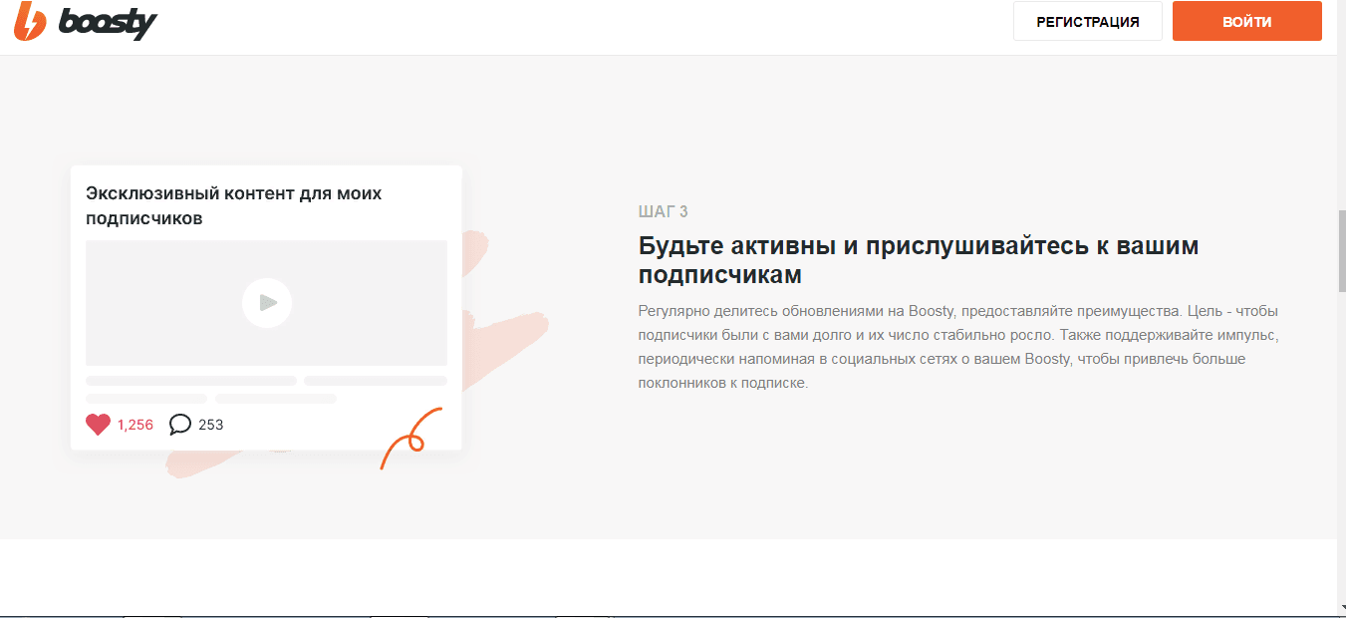
Task: Click the 253 comments count
Action: [211, 425]
